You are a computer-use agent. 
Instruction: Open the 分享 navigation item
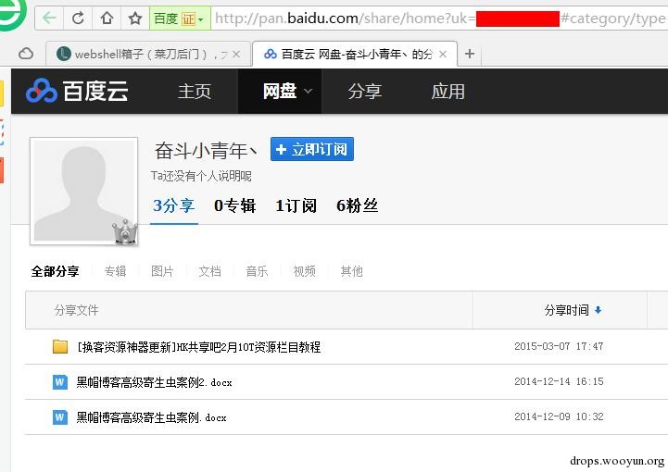point(364,91)
